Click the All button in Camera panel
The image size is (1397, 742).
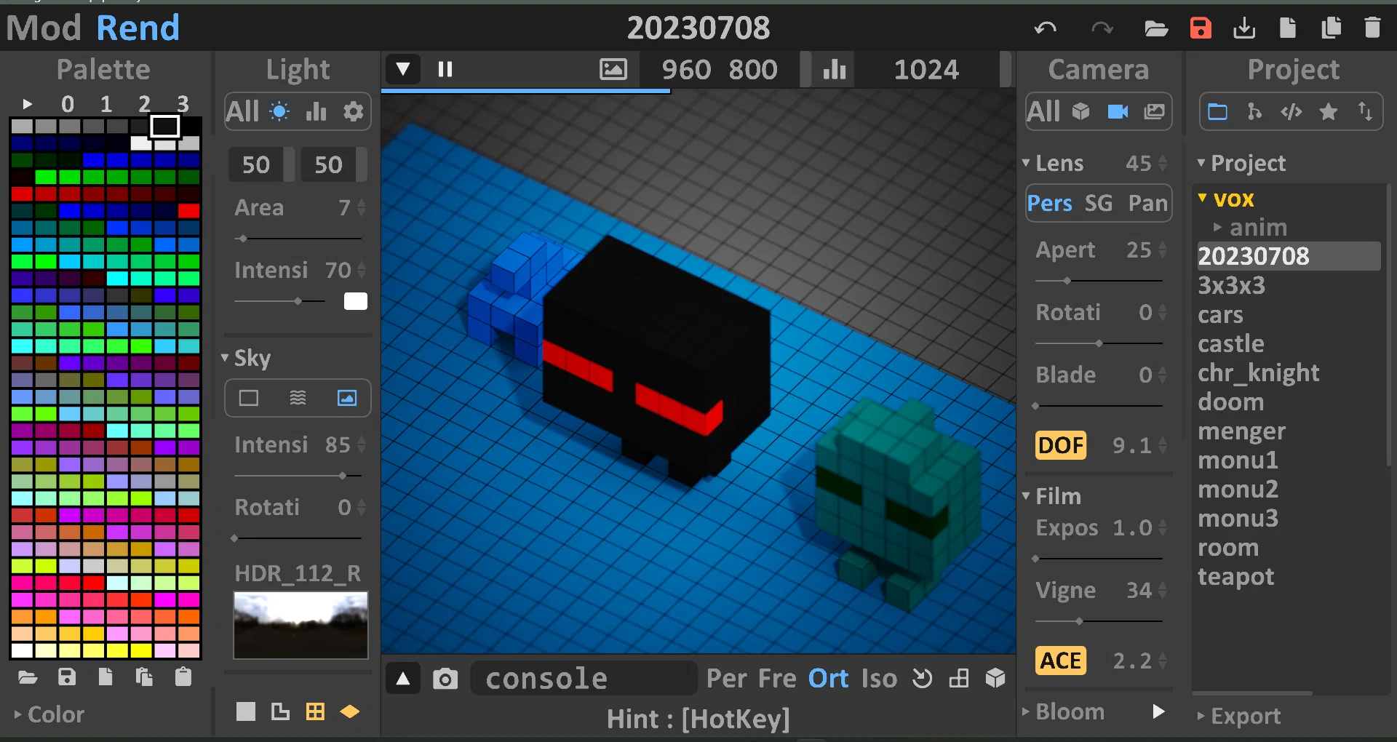coord(1043,111)
